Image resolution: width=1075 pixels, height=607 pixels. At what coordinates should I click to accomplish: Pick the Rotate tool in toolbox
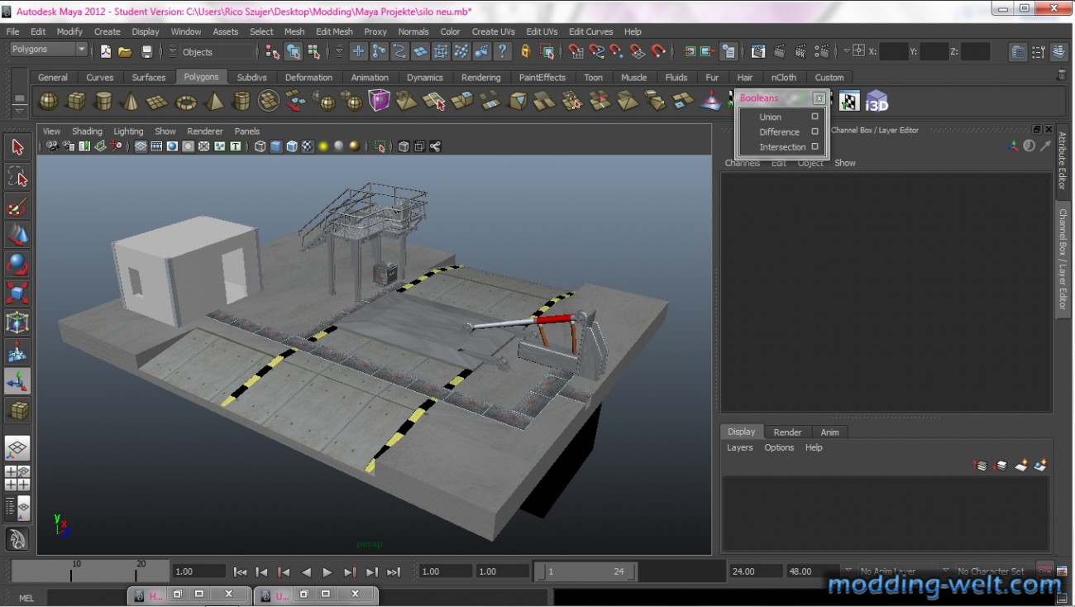[x=17, y=265]
